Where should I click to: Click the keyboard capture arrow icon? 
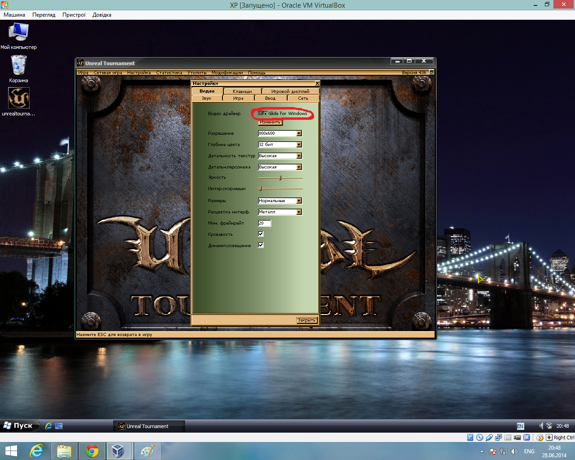point(549,438)
